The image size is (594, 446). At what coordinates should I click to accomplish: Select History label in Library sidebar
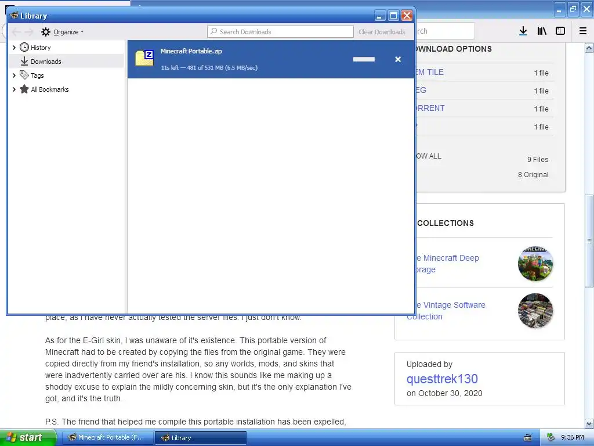[41, 48]
